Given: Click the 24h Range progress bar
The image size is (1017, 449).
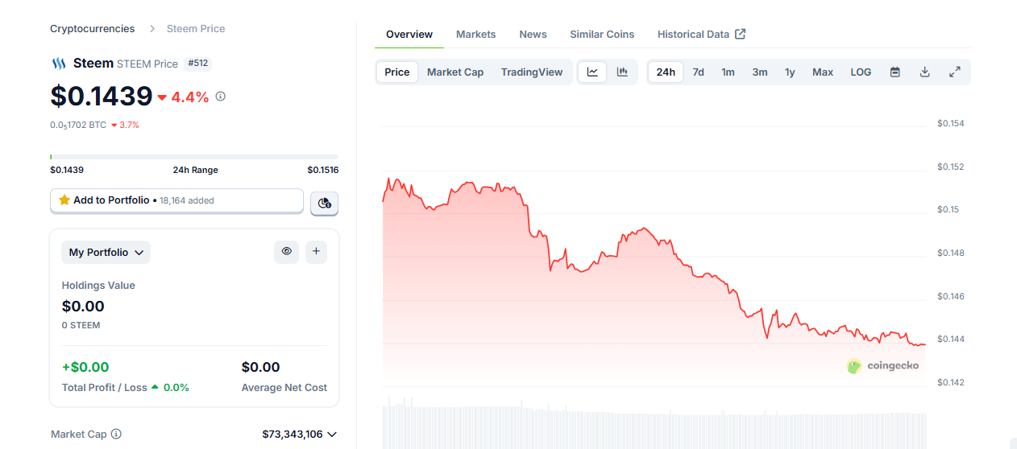Looking at the screenshot, I should (x=194, y=156).
